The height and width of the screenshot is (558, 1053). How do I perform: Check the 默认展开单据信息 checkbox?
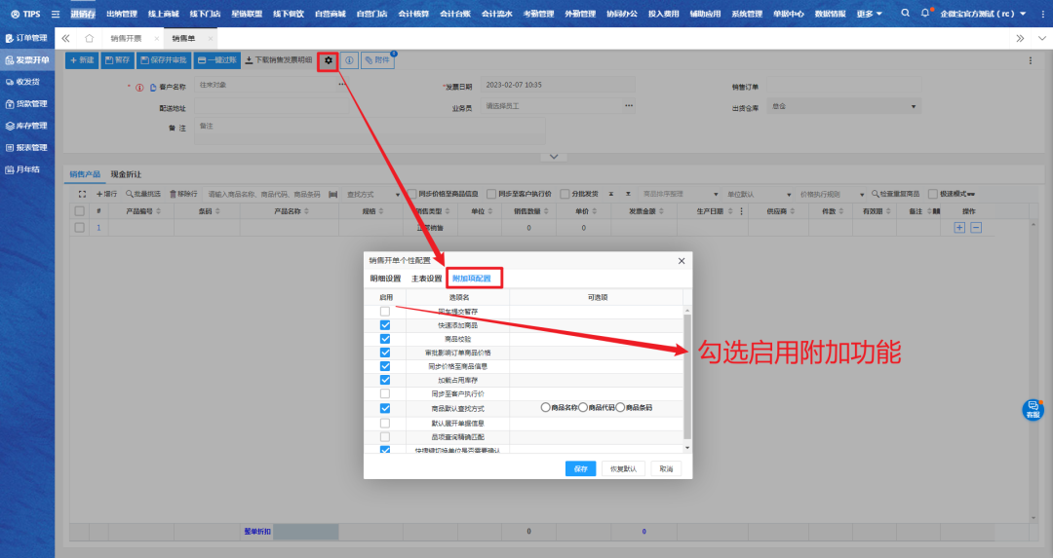(x=385, y=423)
